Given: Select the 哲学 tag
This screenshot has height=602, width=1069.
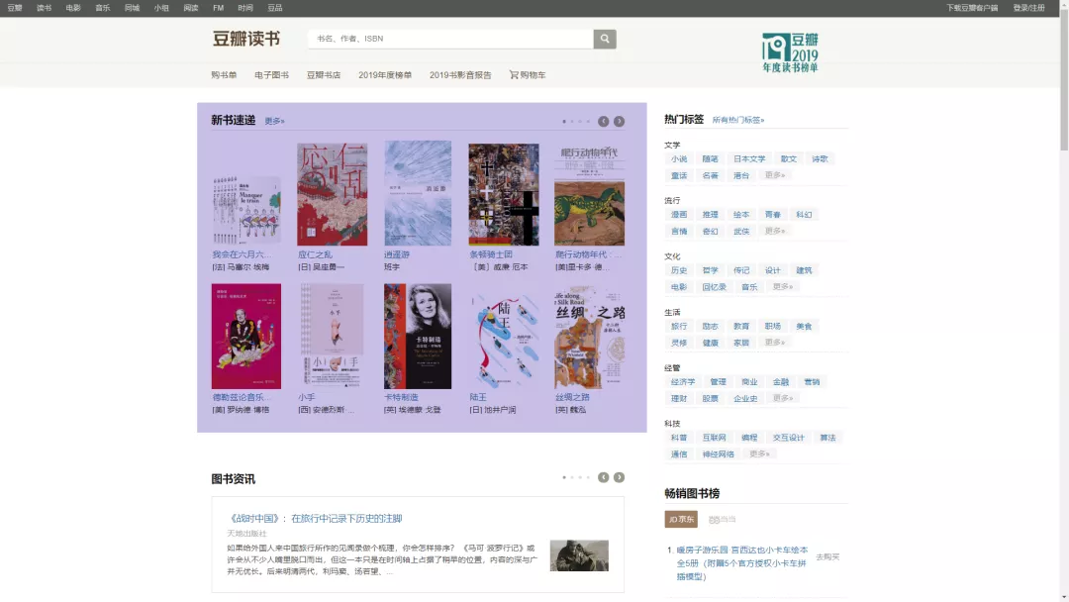Looking at the screenshot, I should pyautogui.click(x=711, y=270).
